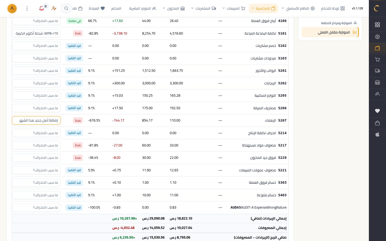386x241 pixels.
Task: Expand the المحاسبة dropdown menu
Action: pyautogui.click(x=263, y=9)
